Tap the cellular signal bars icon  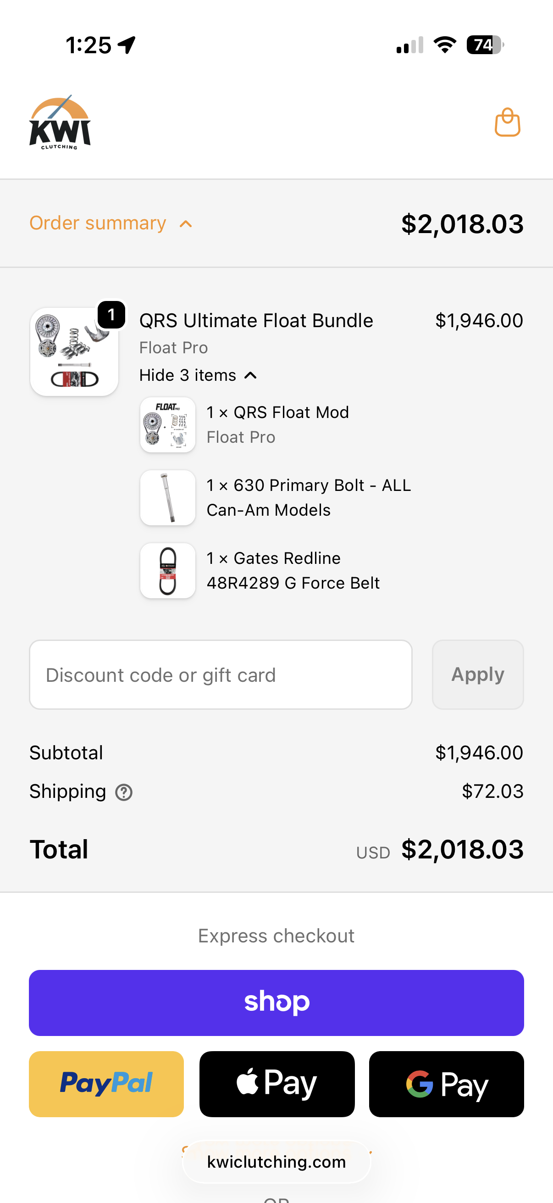[x=409, y=45]
